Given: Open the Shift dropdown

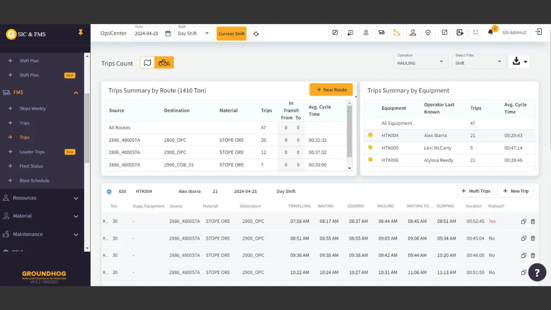Looking at the screenshot, I should pyautogui.click(x=194, y=34).
